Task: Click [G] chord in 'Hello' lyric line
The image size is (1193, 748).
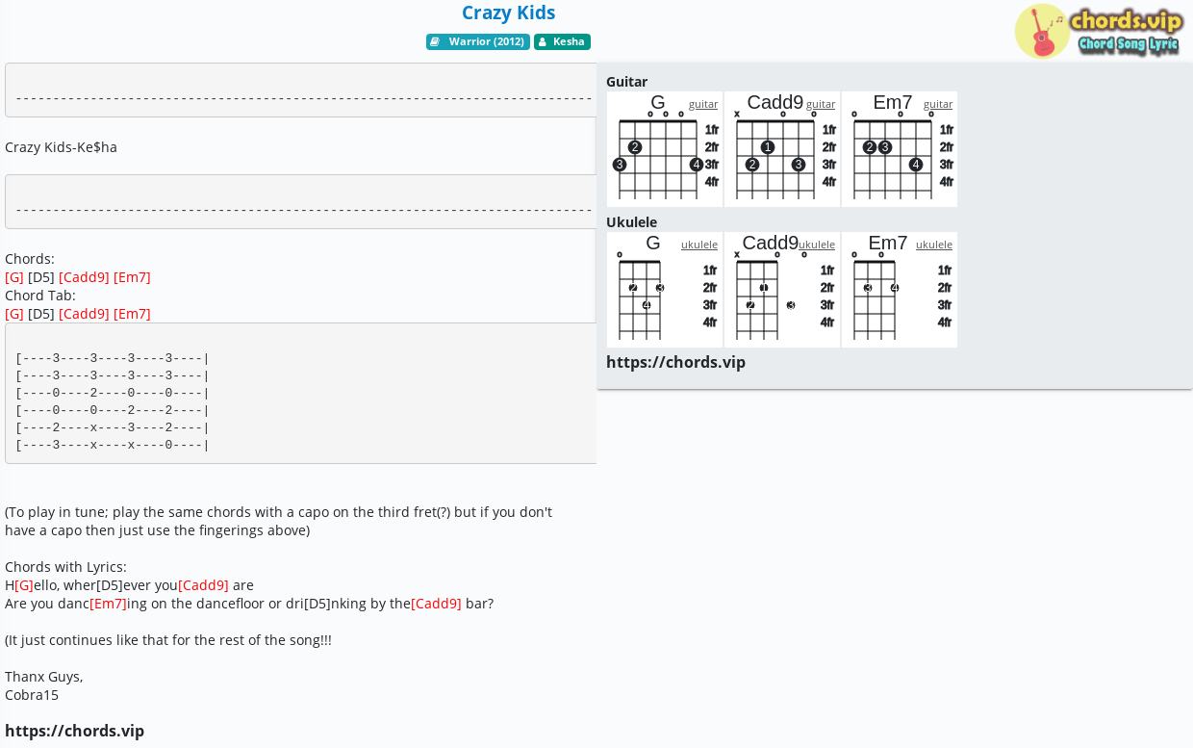Action: click(x=24, y=585)
